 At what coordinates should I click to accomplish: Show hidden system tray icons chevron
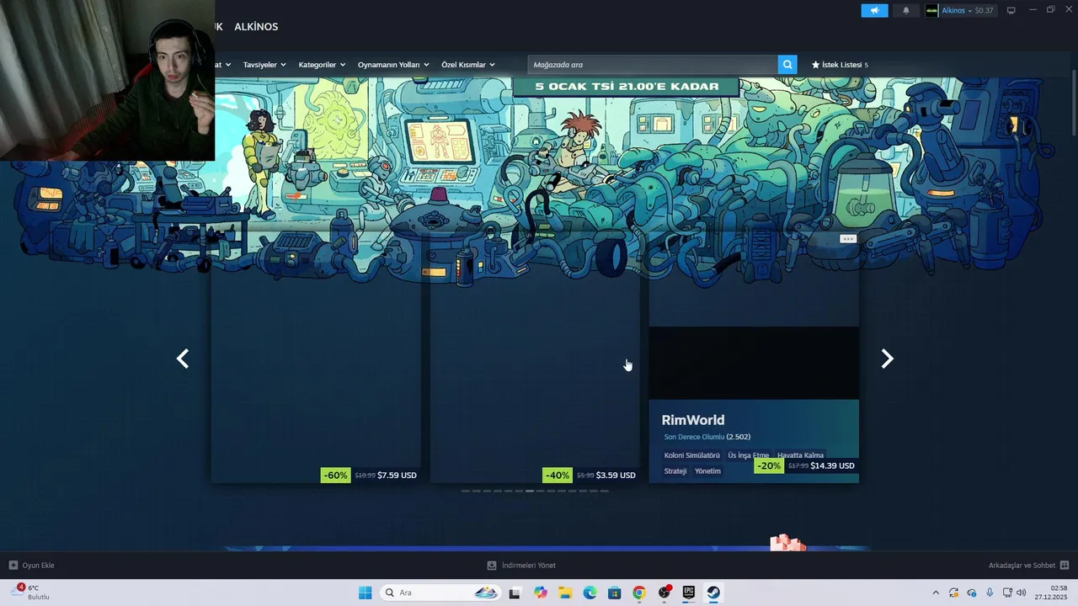(x=935, y=593)
